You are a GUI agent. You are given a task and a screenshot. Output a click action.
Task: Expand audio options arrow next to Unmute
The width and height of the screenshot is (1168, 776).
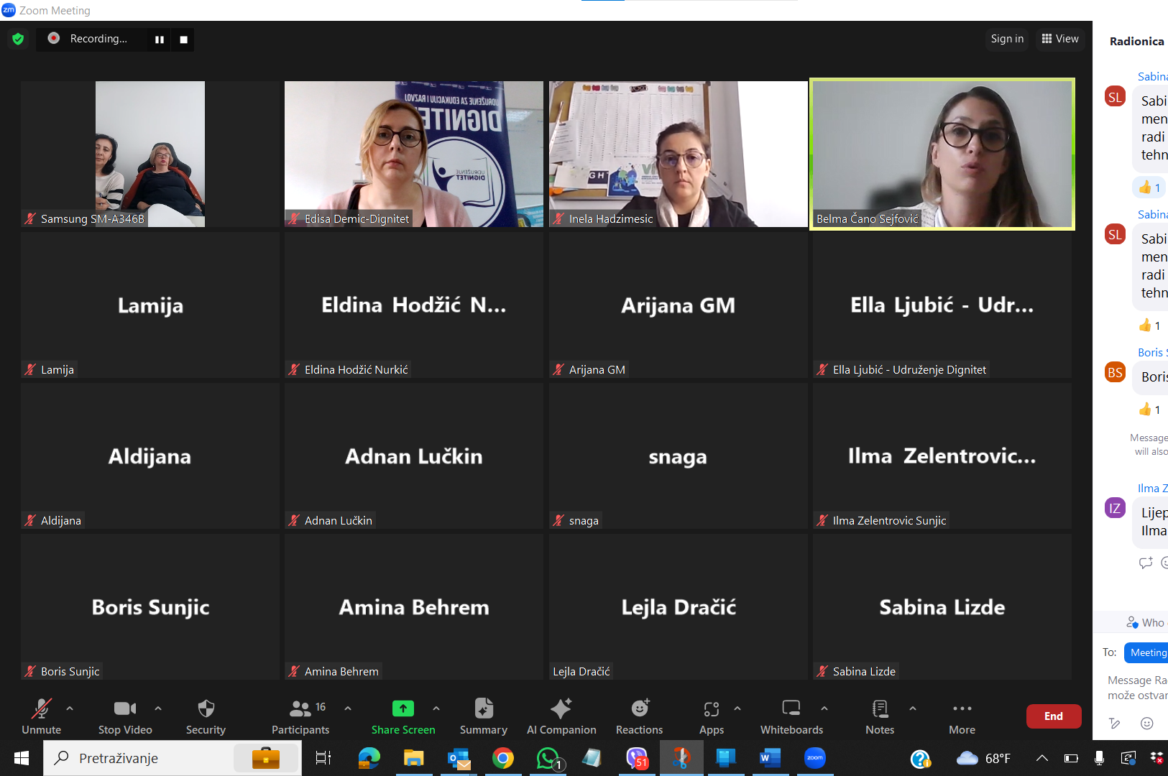pyautogui.click(x=70, y=708)
